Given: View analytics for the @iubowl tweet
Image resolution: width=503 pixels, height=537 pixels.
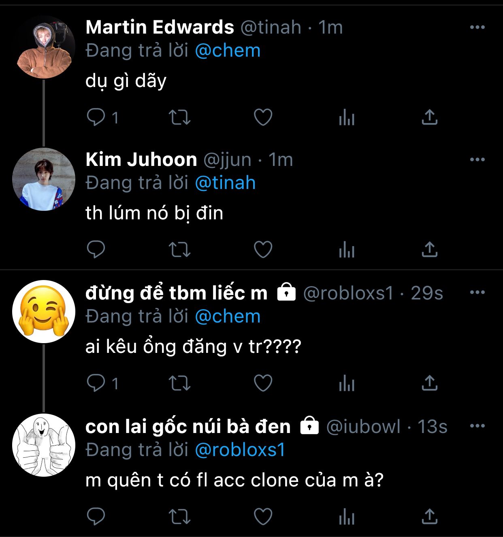Looking at the screenshot, I should coord(347,517).
